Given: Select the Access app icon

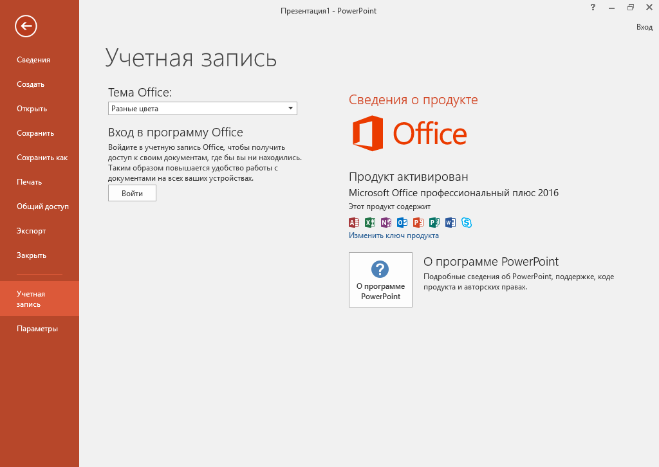Looking at the screenshot, I should [353, 223].
